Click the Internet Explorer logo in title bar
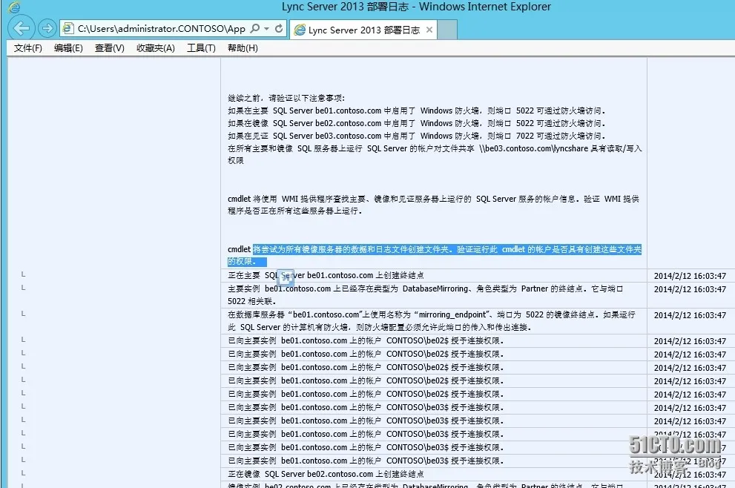This screenshot has height=488, width=735. tap(15, 7)
